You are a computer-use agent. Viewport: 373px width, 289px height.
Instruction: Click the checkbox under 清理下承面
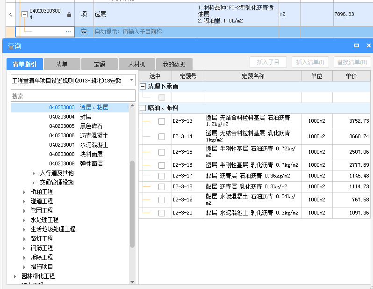(x=162, y=97)
